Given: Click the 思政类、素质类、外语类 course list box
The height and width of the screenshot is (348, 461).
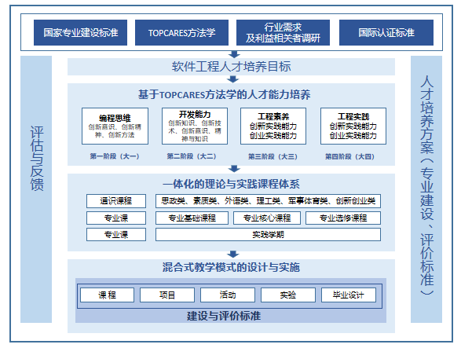Looking at the screenshot, I should coord(268,201).
